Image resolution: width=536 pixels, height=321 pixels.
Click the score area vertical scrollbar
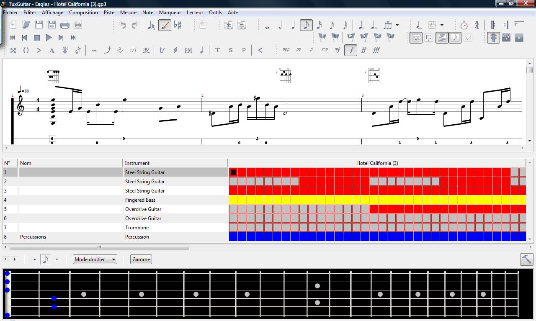530,102
